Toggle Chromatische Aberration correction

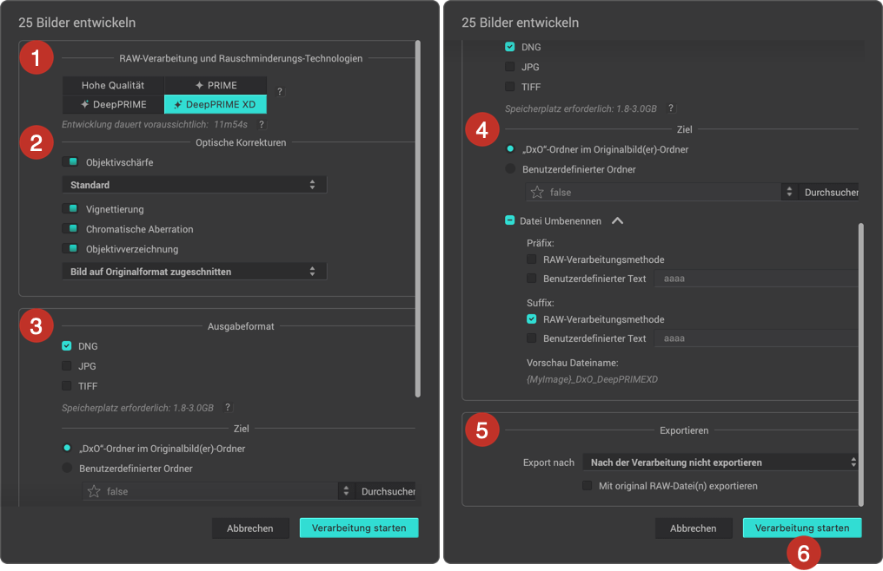(x=70, y=229)
